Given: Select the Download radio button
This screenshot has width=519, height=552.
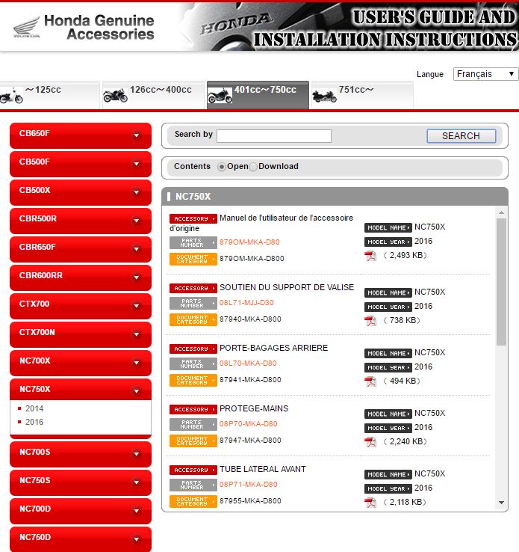Looking at the screenshot, I should click(x=253, y=167).
